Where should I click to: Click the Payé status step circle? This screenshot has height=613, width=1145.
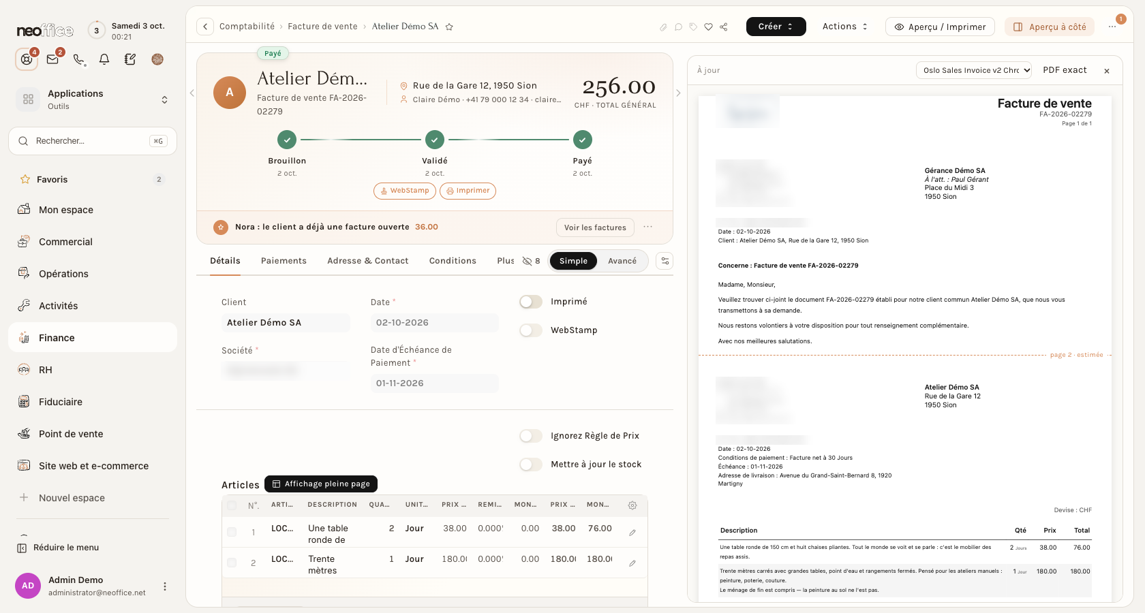tap(583, 140)
